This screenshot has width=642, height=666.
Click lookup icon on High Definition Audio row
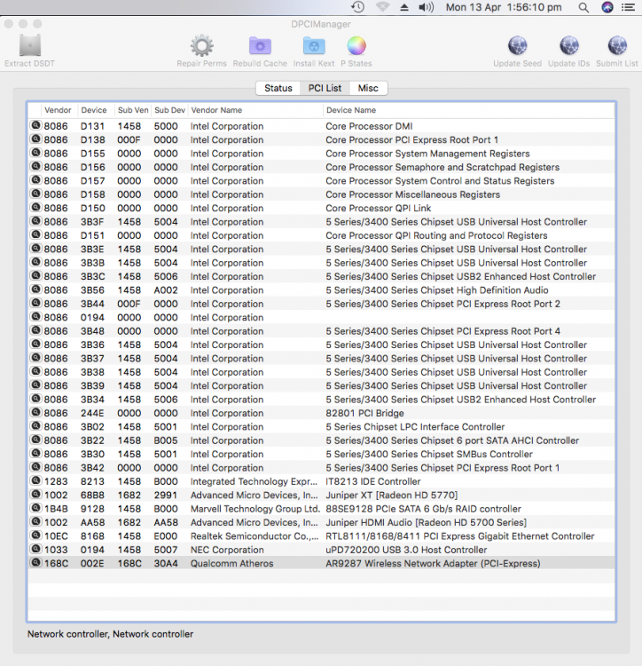pos(36,289)
